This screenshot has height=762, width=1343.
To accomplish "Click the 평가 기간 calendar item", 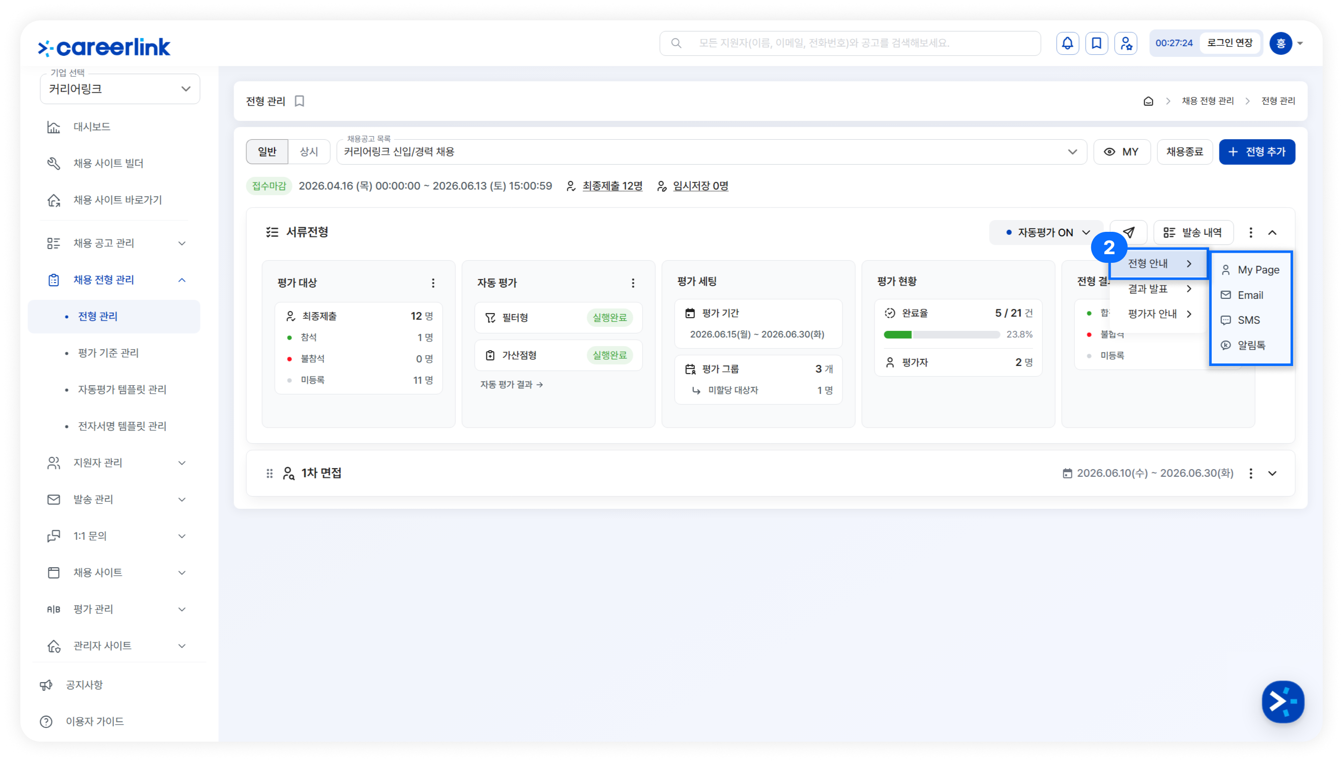I will (x=758, y=323).
